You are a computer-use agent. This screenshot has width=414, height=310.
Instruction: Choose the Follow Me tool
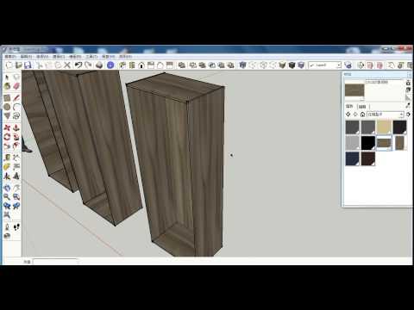[16, 137]
